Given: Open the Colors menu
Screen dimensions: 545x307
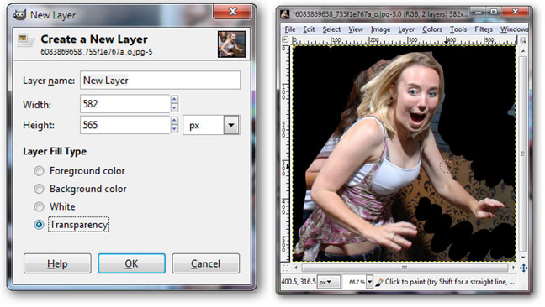Looking at the screenshot, I should tap(432, 29).
